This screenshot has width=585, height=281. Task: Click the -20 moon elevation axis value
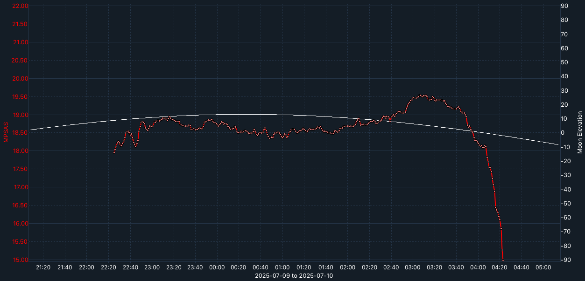pyautogui.click(x=565, y=161)
